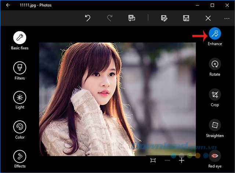Zoom in with the plus button
Image resolution: width=235 pixels, height=173 pixels.
(x=181, y=160)
